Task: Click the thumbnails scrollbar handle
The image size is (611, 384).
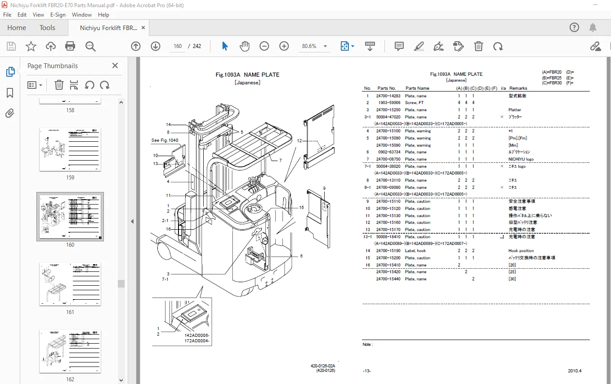Action: (x=121, y=284)
